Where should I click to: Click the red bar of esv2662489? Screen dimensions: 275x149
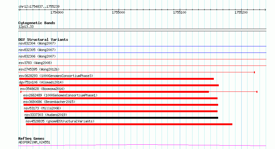coord(121,98)
